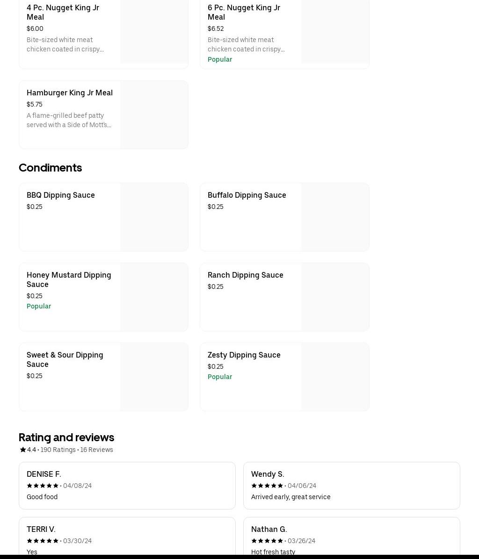Select the 6 Pc. Nugget King Jr Meal
Screen dimensions: 479x559
coord(244,12)
